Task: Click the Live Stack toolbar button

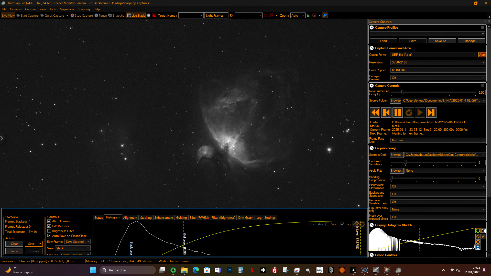Action: coord(136,16)
